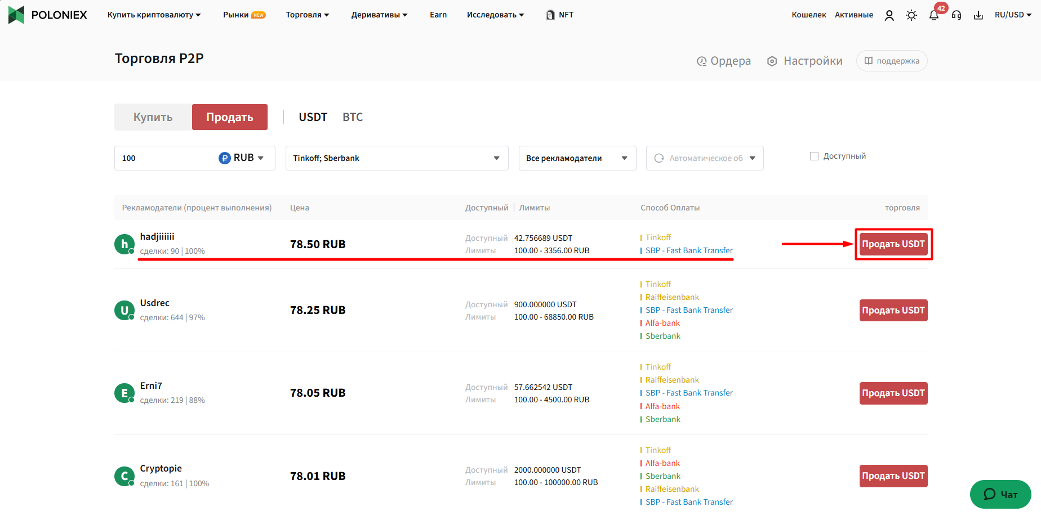Open Все рекламодатели dropdown
Image resolution: width=1041 pixels, height=516 pixels.
(577, 158)
